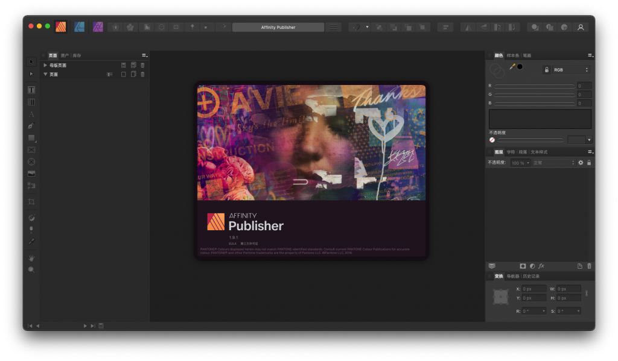
Task: Click the Flip Vertical toolbar icon
Action: pos(483,27)
